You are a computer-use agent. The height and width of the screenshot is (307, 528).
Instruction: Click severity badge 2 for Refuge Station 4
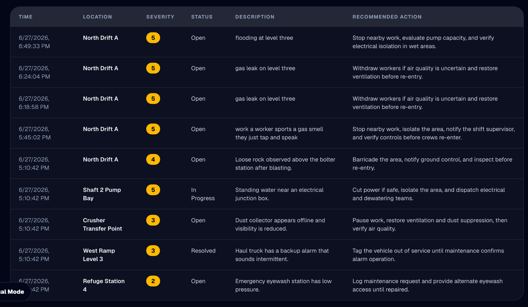(153, 281)
